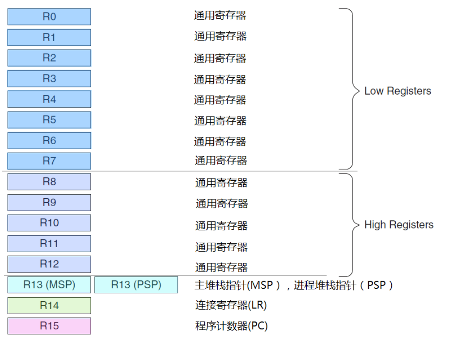The image size is (457, 361).
Task: Select the R5 register entry
Action: (49, 120)
